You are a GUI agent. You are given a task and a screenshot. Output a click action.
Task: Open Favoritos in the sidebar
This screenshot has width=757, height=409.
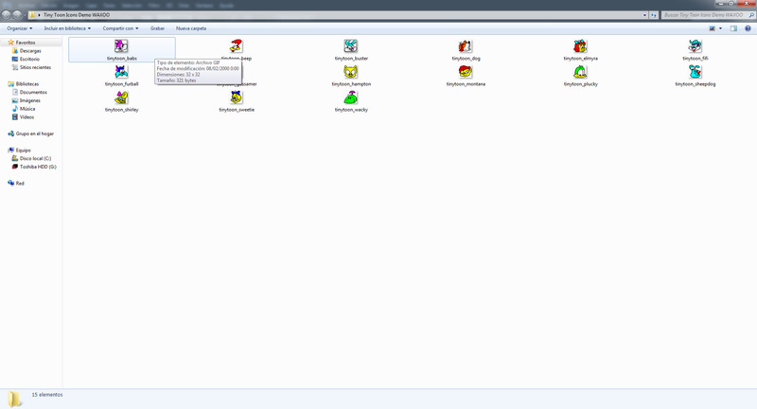coord(26,43)
